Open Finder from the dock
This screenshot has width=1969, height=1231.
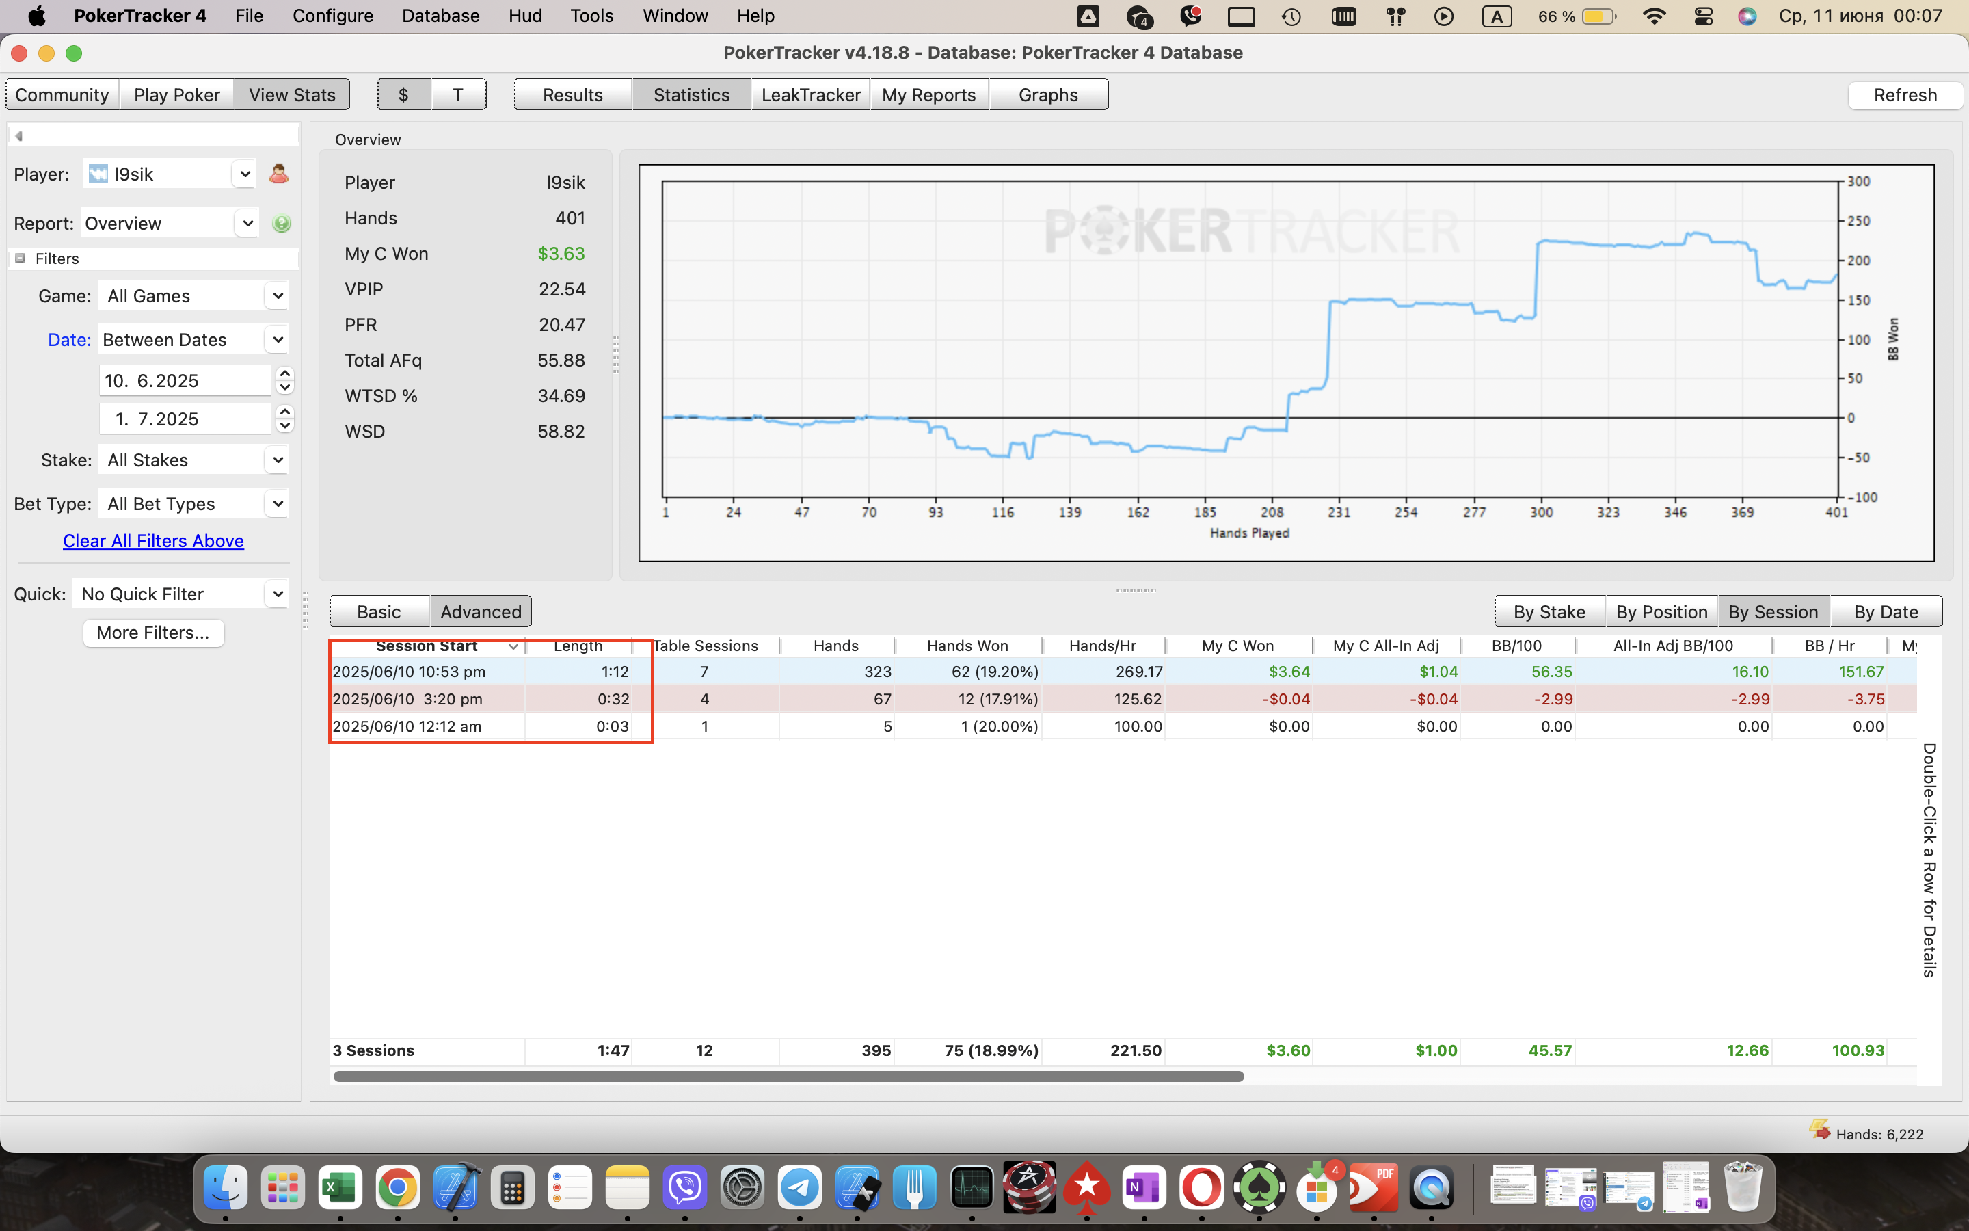click(224, 1188)
